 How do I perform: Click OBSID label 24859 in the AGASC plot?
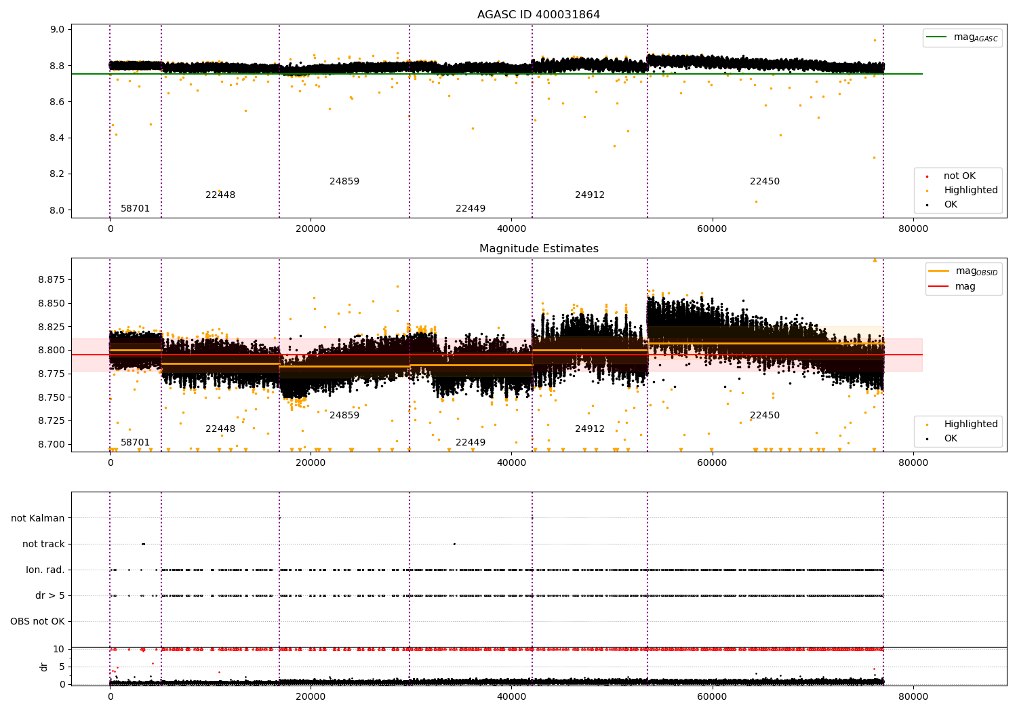point(344,181)
